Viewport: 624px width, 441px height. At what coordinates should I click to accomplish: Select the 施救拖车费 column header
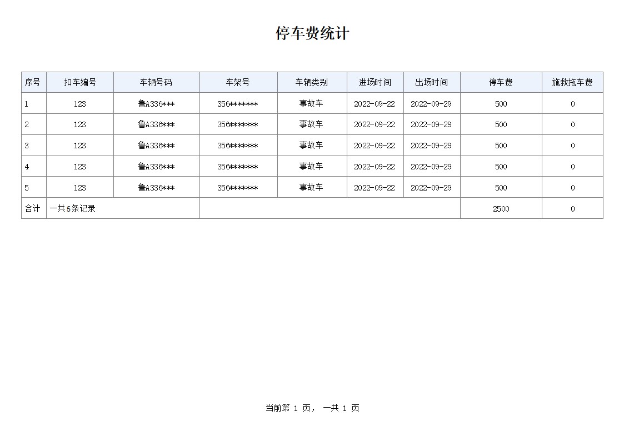point(572,82)
